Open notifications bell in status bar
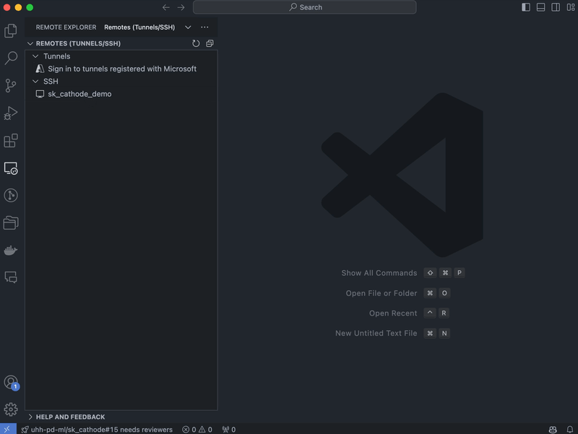Screen dimensions: 578x434 click(x=570, y=430)
